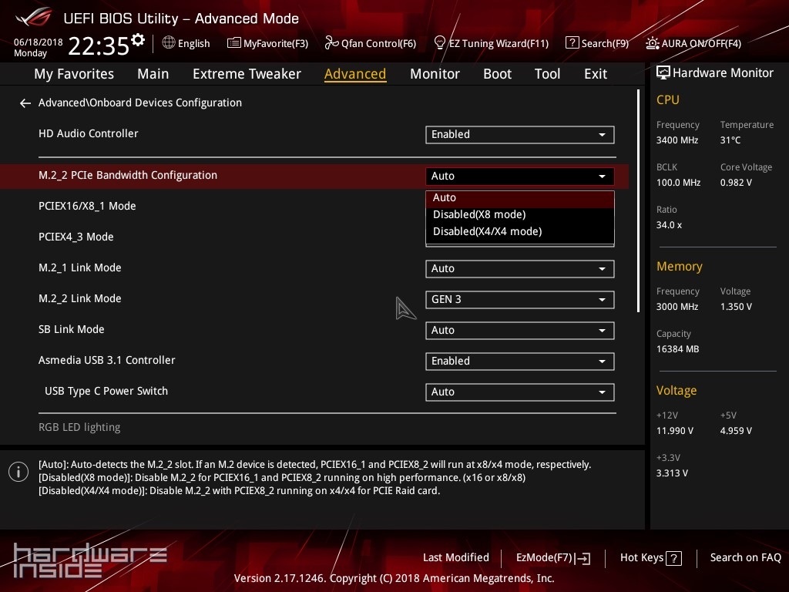Select the Advanced tab

pyautogui.click(x=355, y=74)
